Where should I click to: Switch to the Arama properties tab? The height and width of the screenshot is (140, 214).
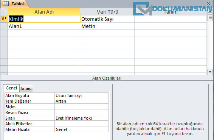(26, 89)
